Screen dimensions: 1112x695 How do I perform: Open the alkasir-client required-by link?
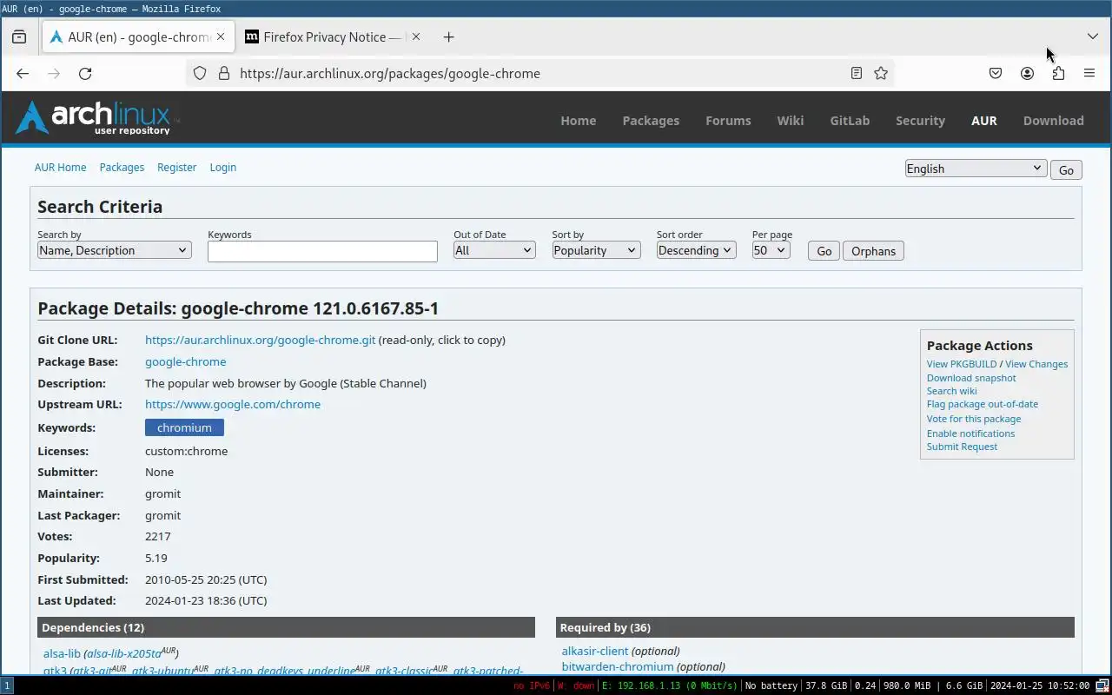click(x=594, y=651)
